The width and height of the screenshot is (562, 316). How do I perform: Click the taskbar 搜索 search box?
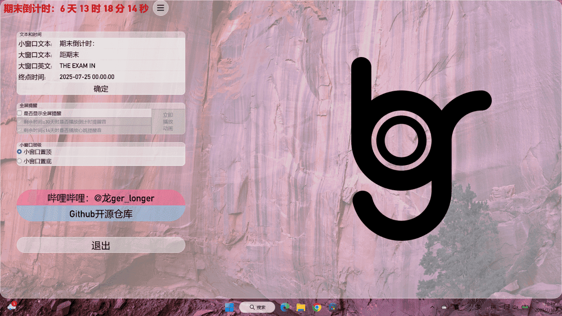pyautogui.click(x=257, y=307)
